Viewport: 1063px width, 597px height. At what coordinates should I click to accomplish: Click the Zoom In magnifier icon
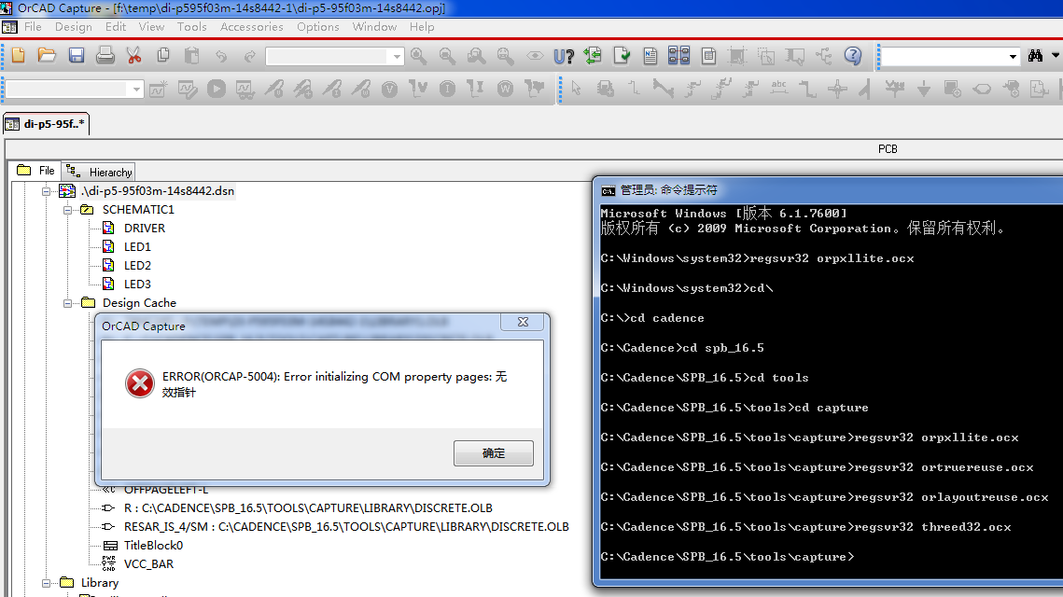coord(419,56)
